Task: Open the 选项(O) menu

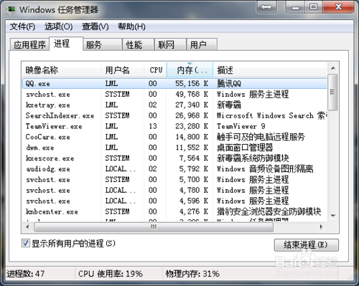Action: [x=58, y=27]
